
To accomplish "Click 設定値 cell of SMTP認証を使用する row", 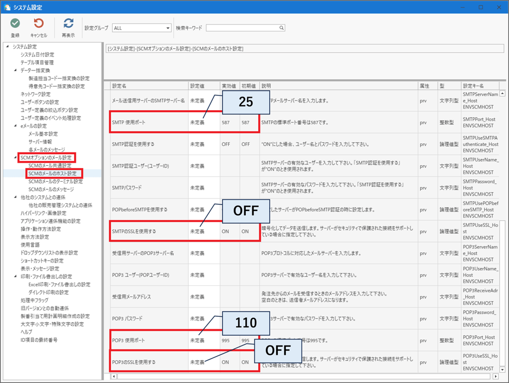I will [204, 144].
